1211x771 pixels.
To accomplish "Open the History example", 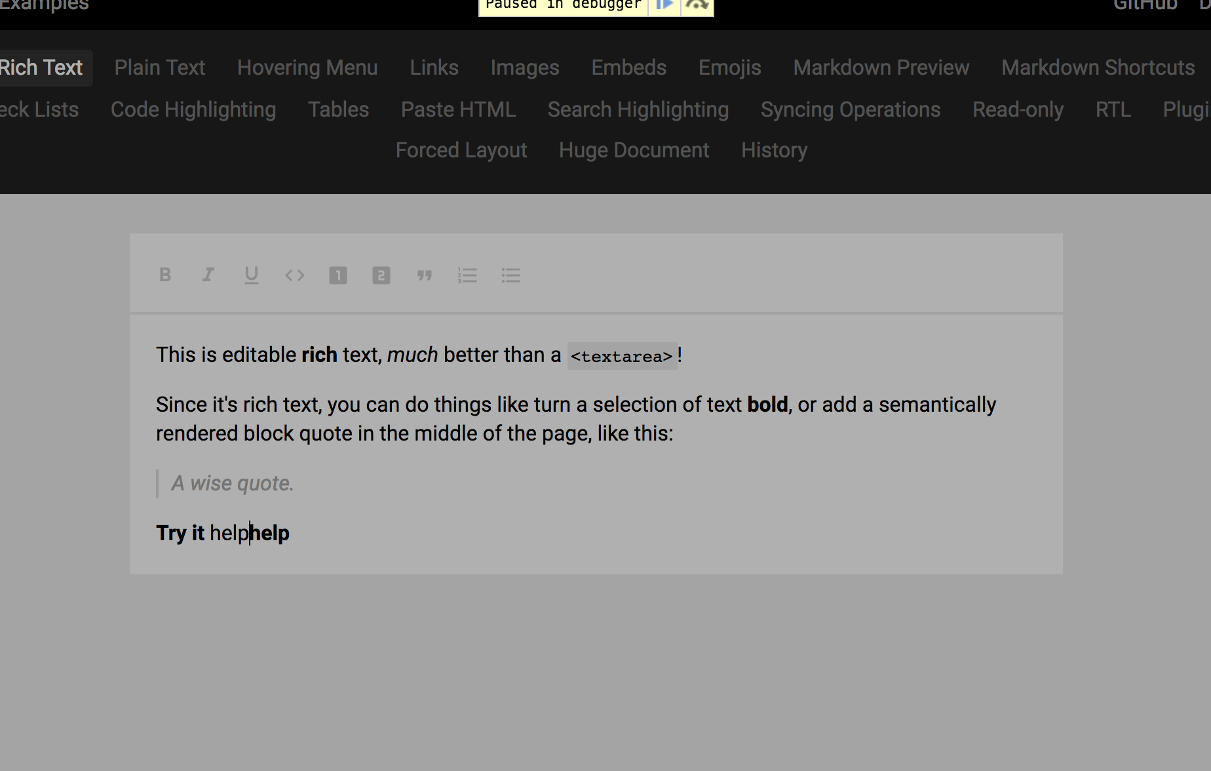I will [x=775, y=150].
